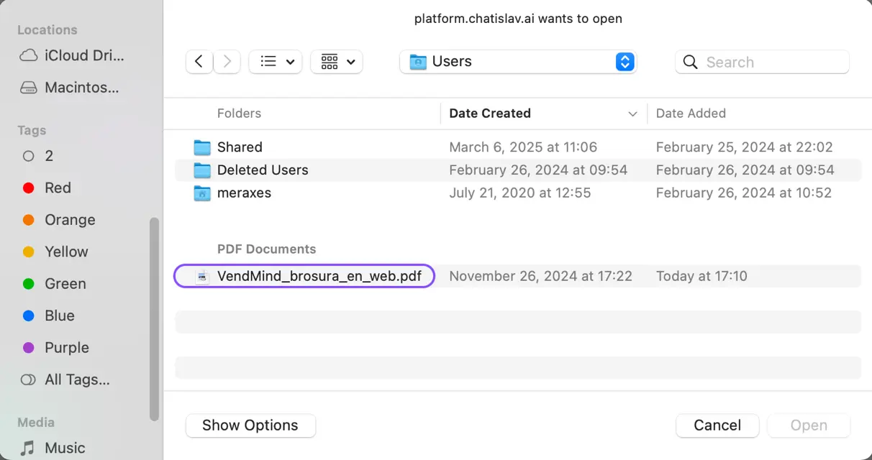Click the Cancel button
Image resolution: width=872 pixels, height=460 pixels.
[717, 425]
